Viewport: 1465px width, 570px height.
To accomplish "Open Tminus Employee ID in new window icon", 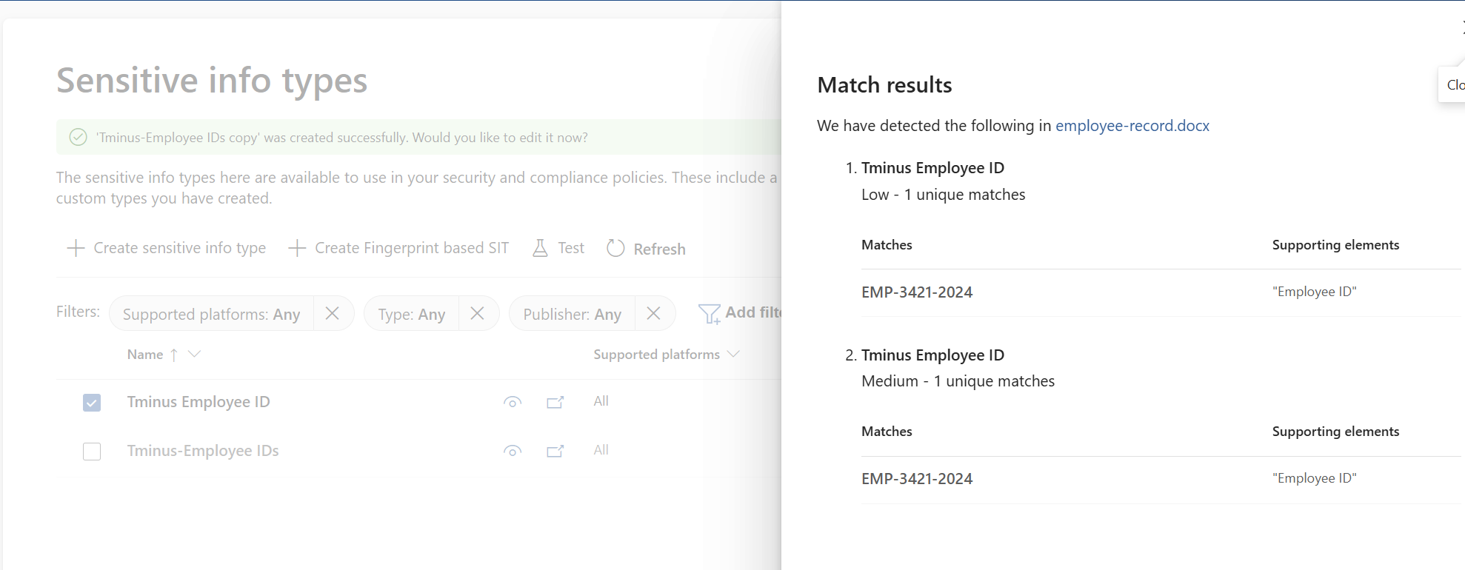I will coord(555,402).
